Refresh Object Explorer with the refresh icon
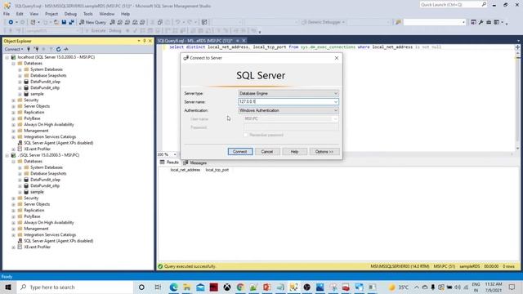The image size is (523, 294). point(58,49)
